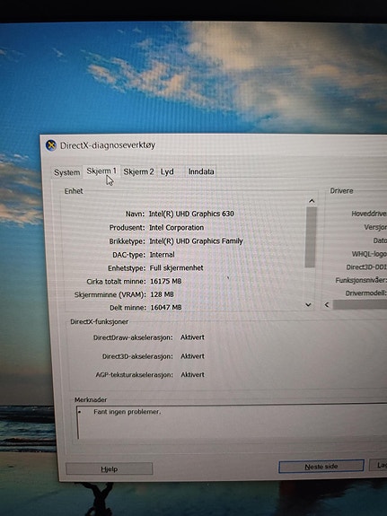Switch to the Lyd tab
387x516 pixels.
tap(167, 171)
